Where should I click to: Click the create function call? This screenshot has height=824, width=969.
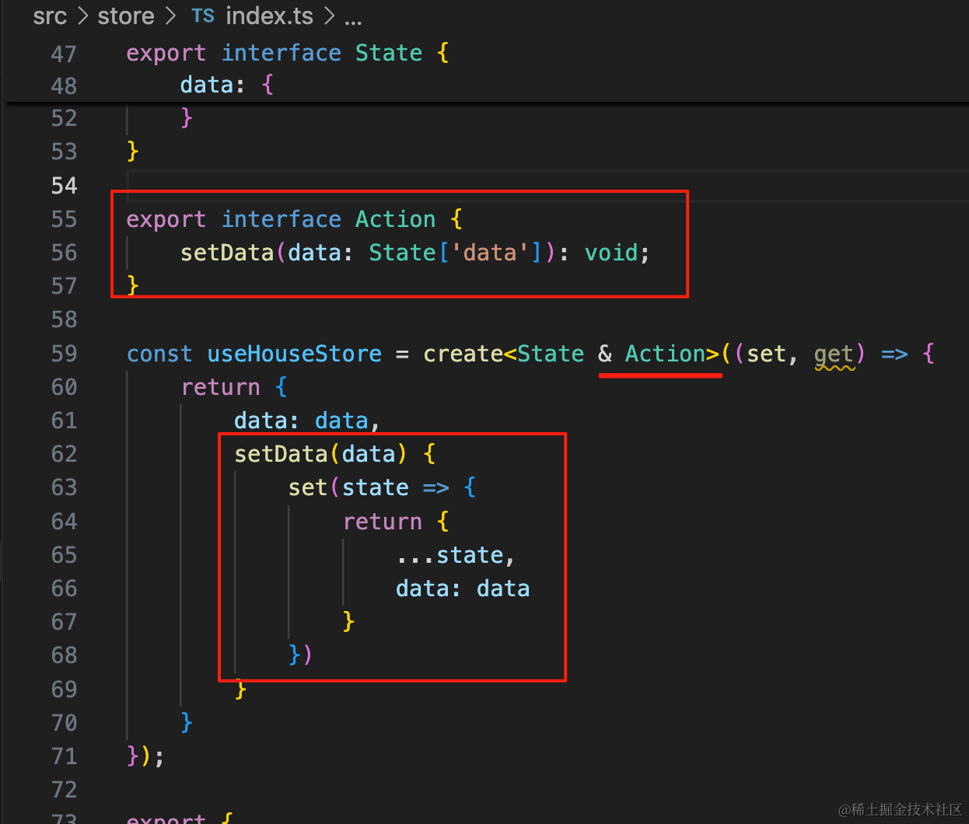464,354
